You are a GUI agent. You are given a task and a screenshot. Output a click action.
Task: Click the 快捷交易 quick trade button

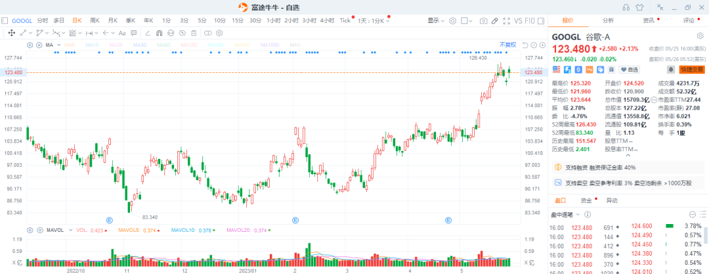pyautogui.click(x=692, y=70)
